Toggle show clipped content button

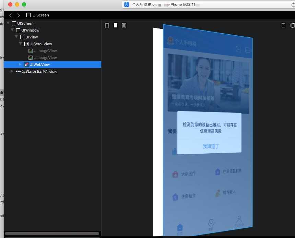[107, 25]
